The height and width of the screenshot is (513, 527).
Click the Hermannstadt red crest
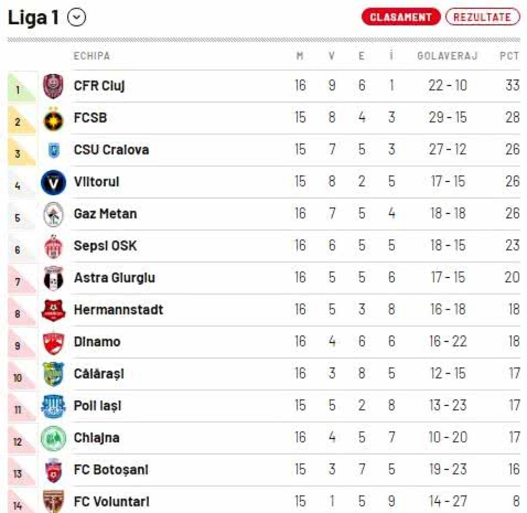pyautogui.click(x=53, y=309)
